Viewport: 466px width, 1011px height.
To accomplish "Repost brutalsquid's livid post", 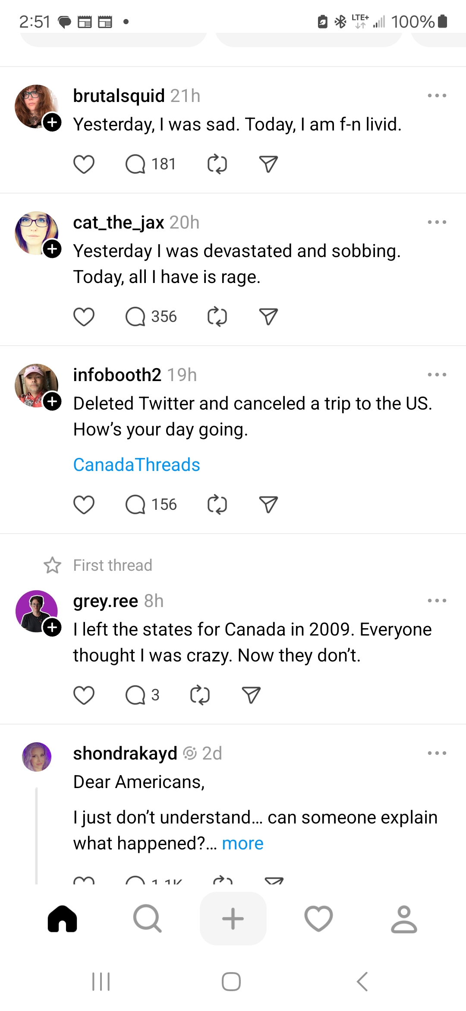I will click(217, 164).
